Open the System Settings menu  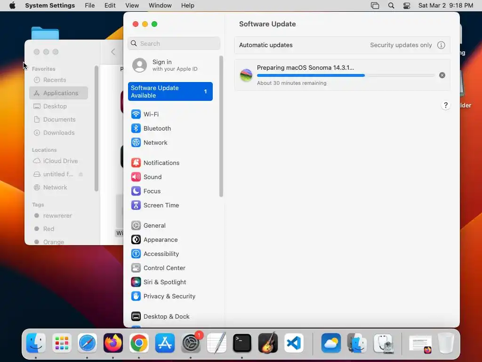pos(50,6)
